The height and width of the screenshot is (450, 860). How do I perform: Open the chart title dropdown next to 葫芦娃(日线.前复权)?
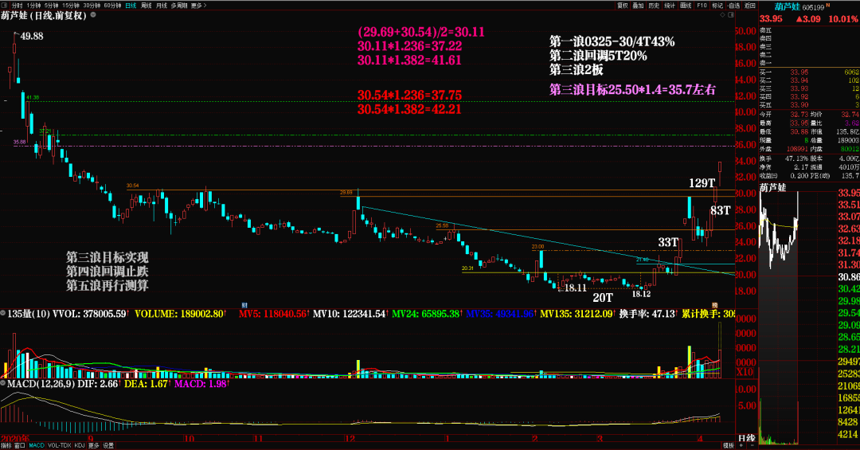coord(93,15)
